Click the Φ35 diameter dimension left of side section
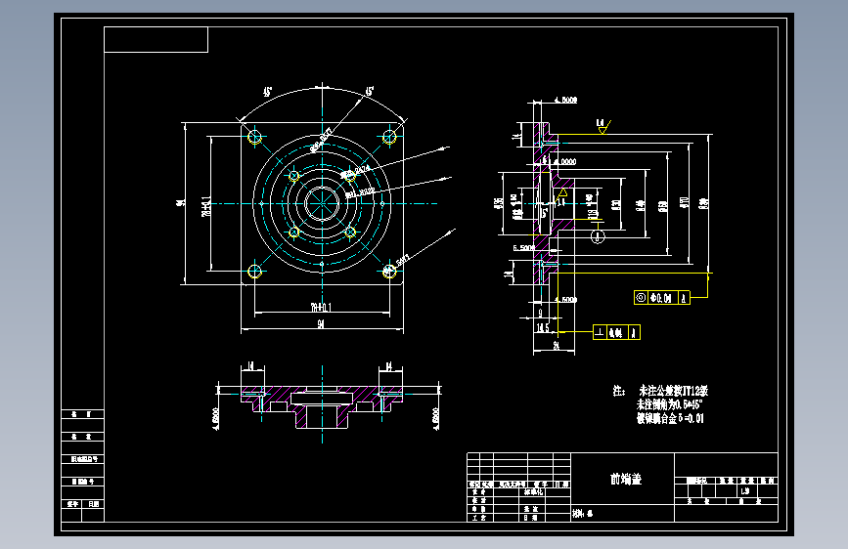 pyautogui.click(x=498, y=203)
